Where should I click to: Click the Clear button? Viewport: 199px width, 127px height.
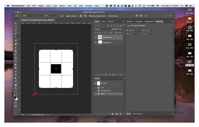coord(62,16)
